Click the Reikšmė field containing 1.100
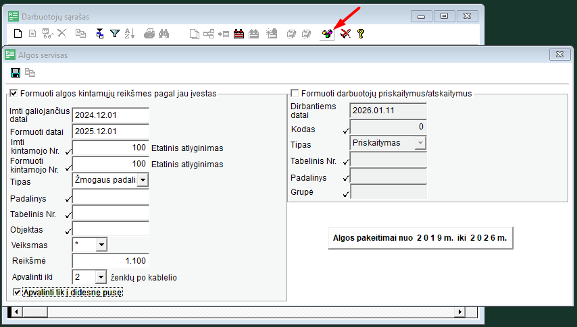 coord(110,261)
